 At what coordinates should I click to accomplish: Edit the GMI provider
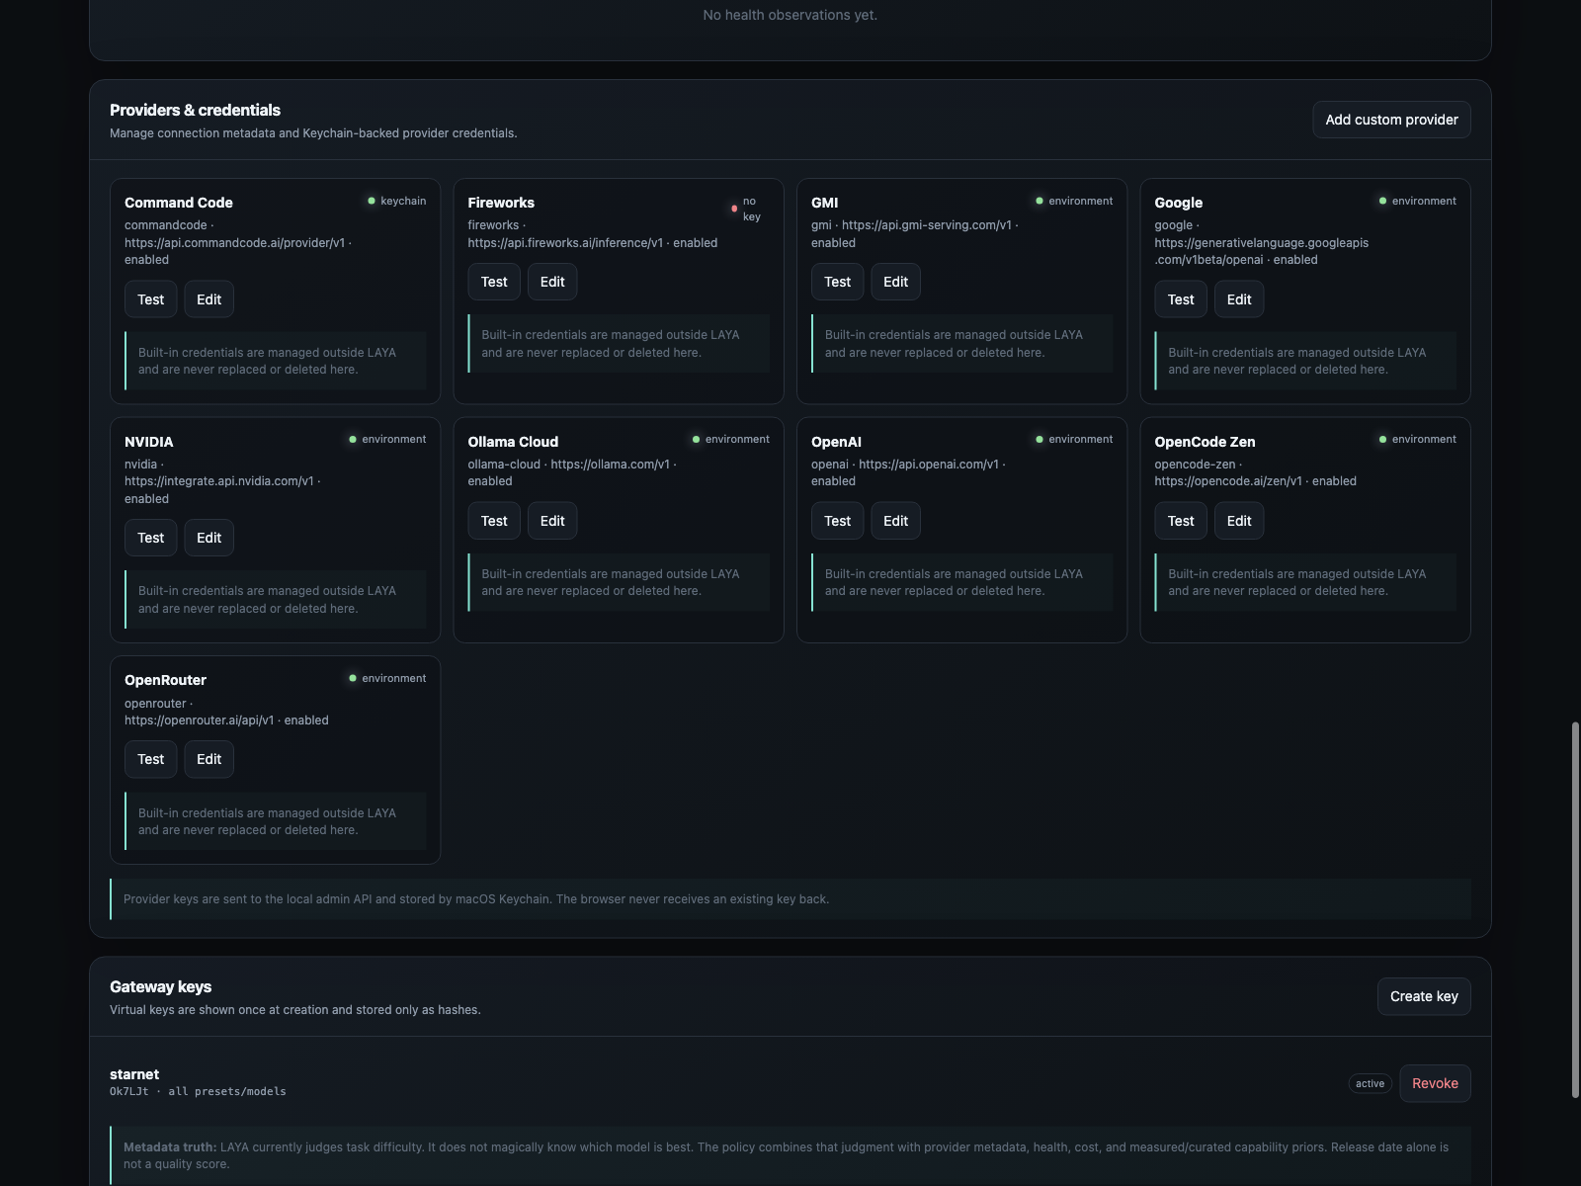(895, 282)
